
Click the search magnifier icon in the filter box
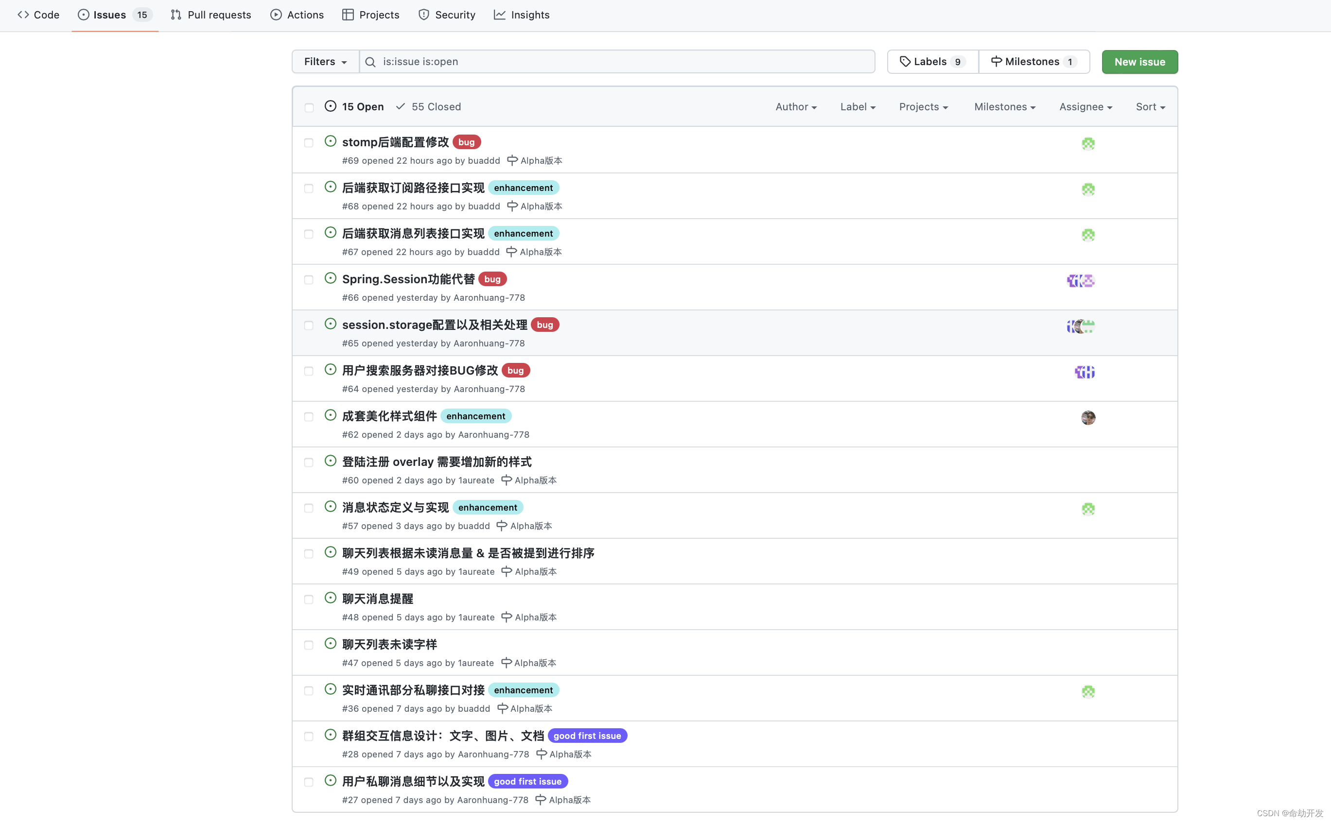[370, 62]
